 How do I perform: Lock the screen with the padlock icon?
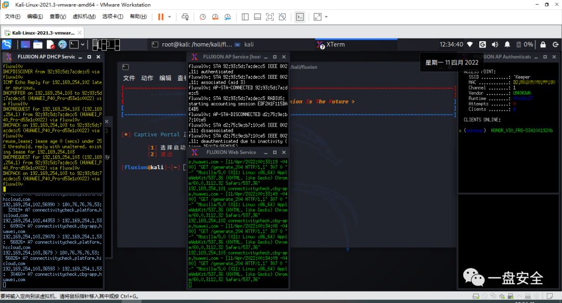(x=543, y=44)
